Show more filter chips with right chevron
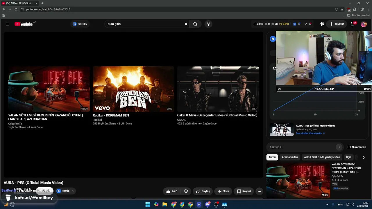This screenshot has height=209, width=372. 363,157
